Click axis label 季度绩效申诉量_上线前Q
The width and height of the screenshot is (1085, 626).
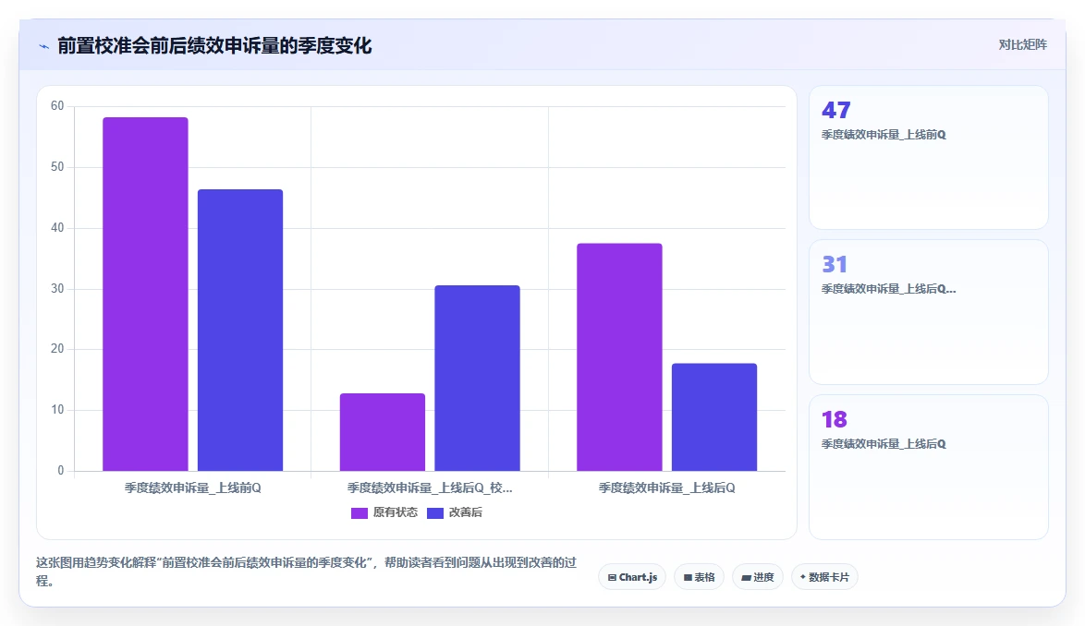193,488
